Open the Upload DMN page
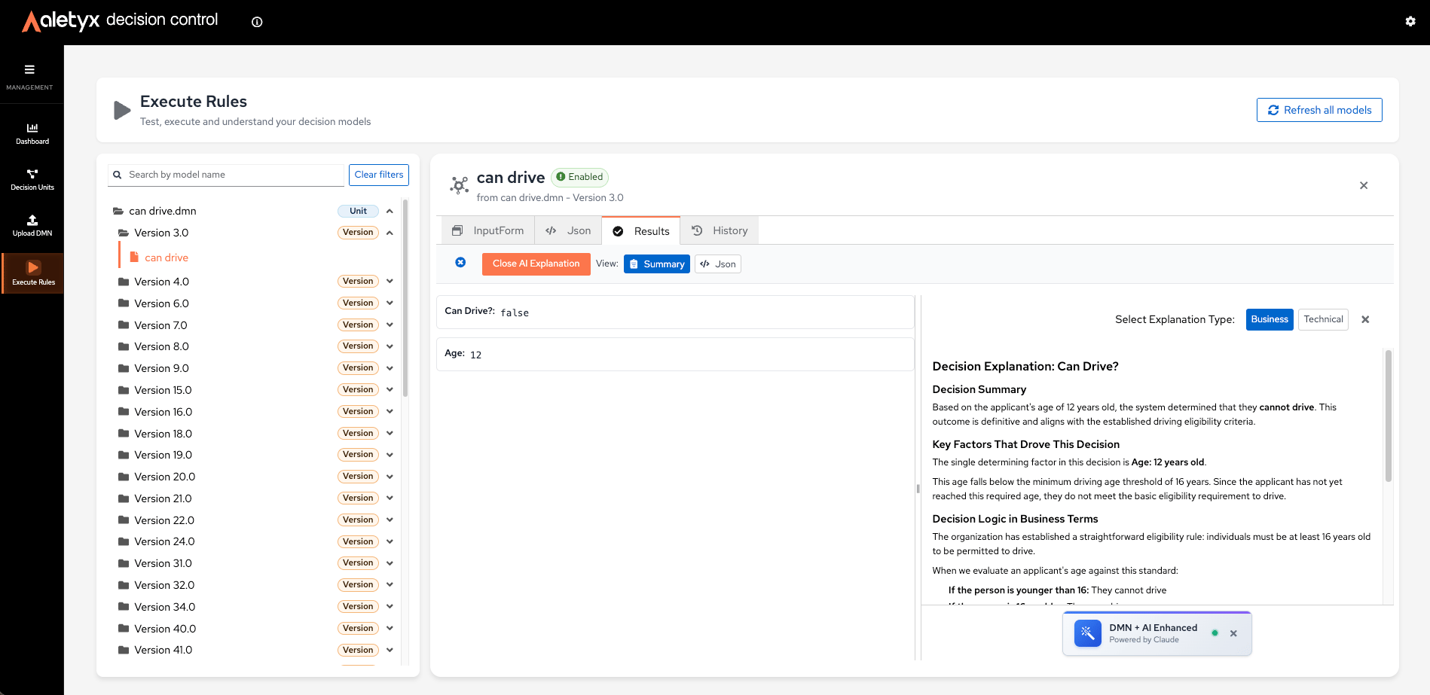 [32, 225]
